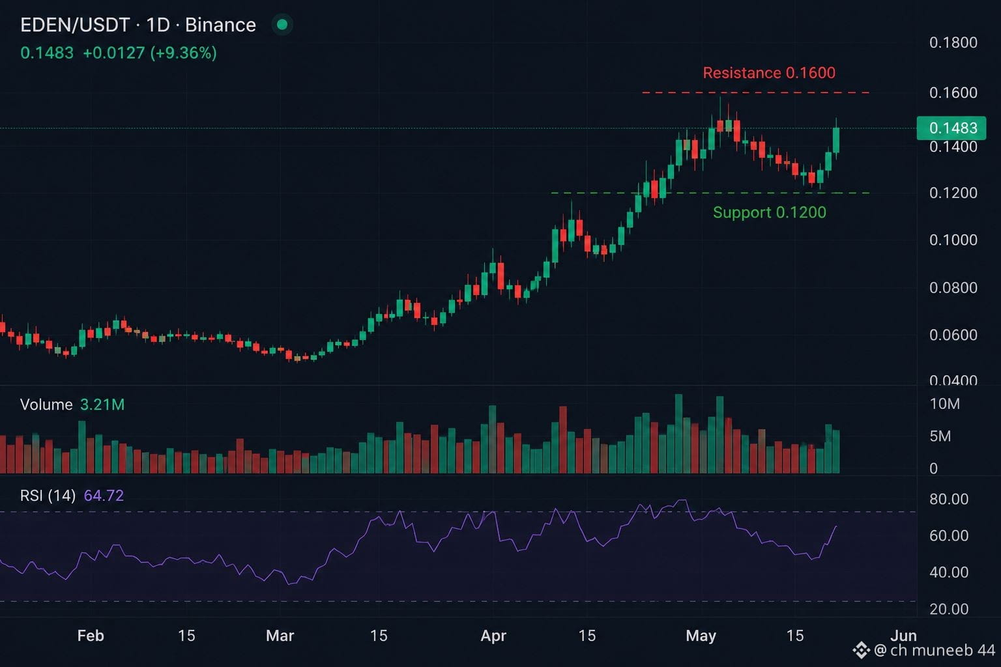The height and width of the screenshot is (667, 1001).
Task: Click the 60.00 RSI axis label
Action: point(949,535)
